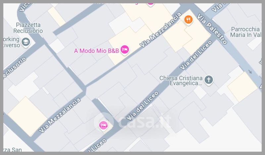Select the truncated 'orking tiverso' place label
Screen dimensions: 265x155
click(x=12, y=42)
